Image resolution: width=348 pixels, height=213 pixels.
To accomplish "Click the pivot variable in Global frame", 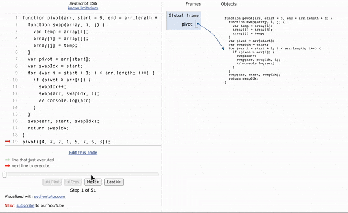I will pos(187,24).
